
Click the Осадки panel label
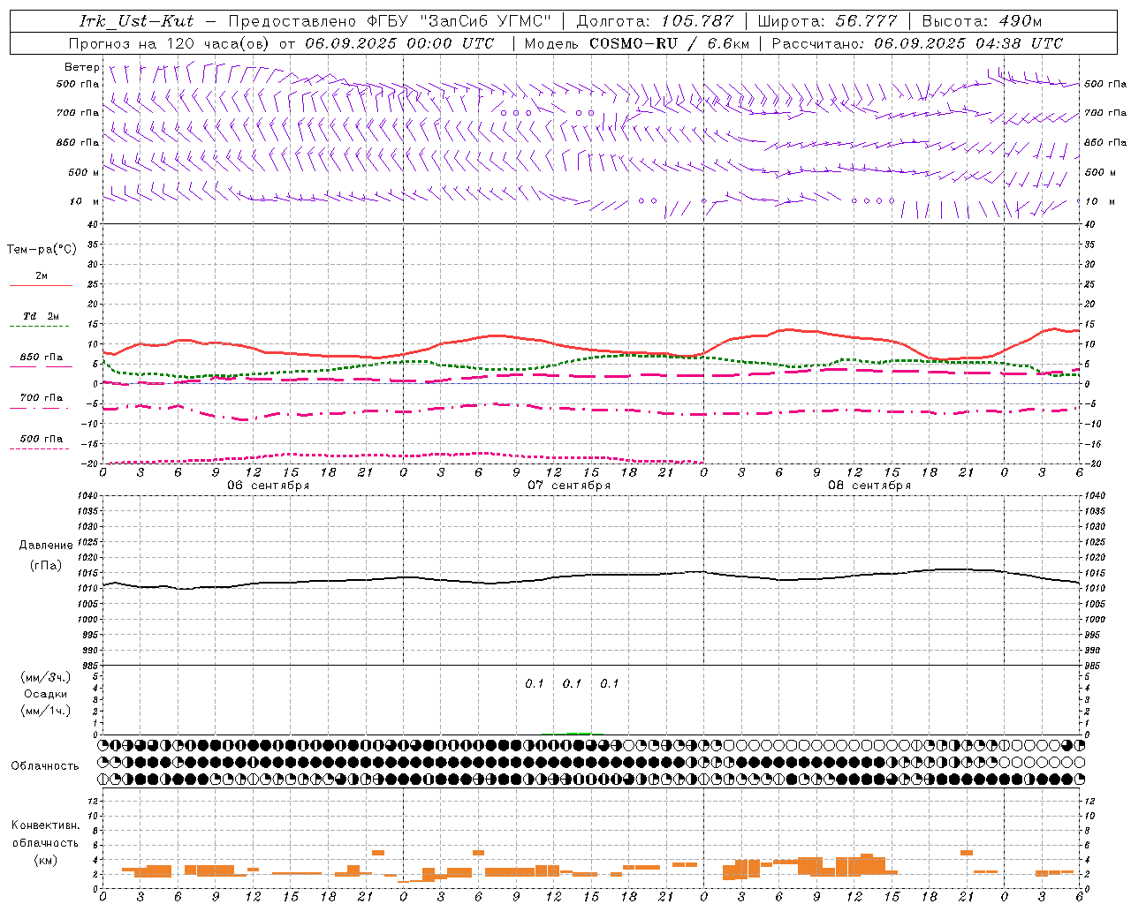coord(46,694)
